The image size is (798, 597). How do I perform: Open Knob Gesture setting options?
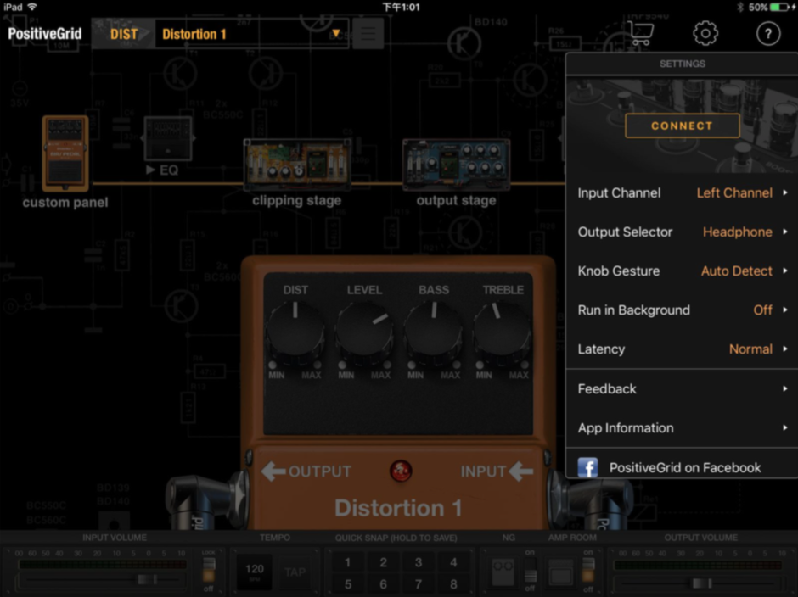tap(682, 271)
